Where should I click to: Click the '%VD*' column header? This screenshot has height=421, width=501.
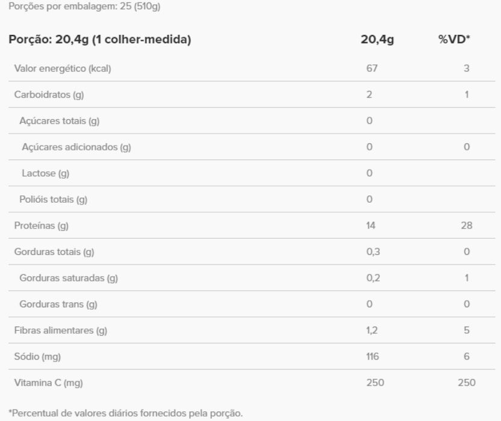click(455, 40)
